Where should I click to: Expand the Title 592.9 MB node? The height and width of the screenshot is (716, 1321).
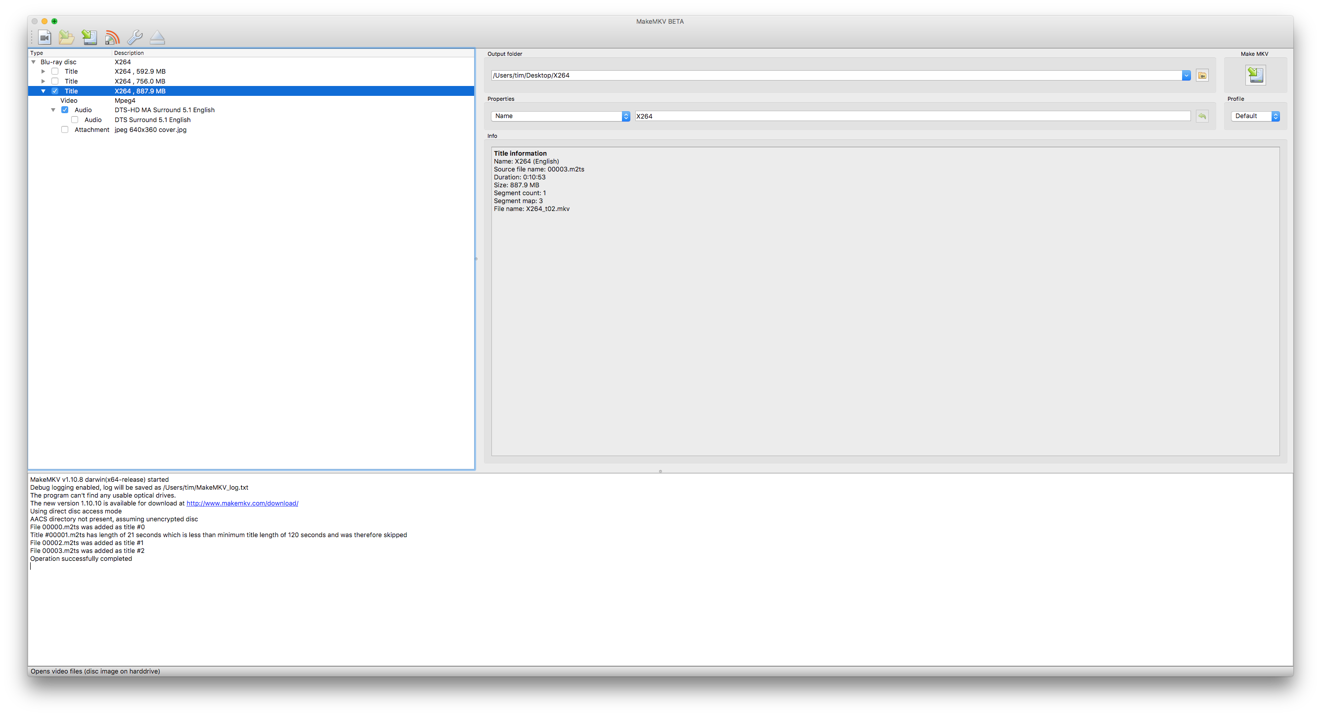[43, 71]
